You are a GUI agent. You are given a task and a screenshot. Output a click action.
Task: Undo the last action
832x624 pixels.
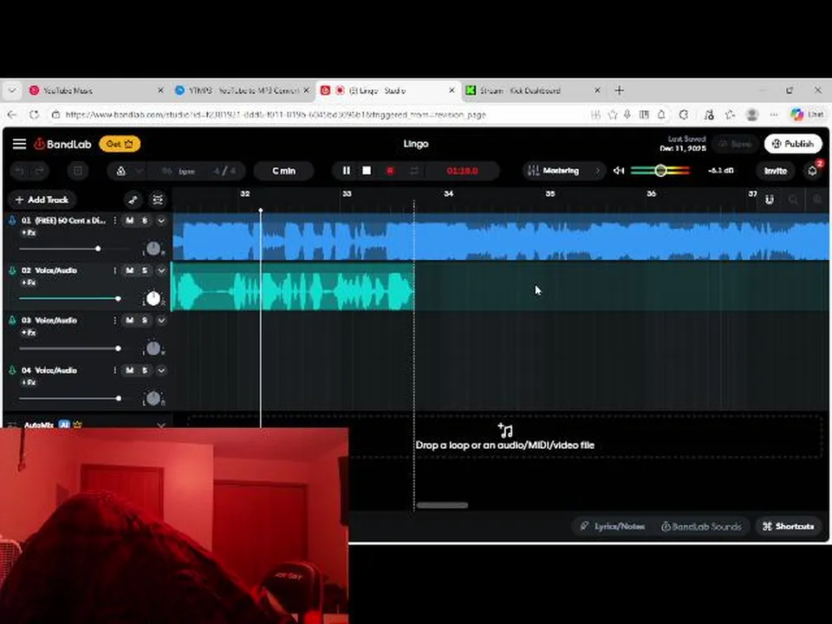20,171
